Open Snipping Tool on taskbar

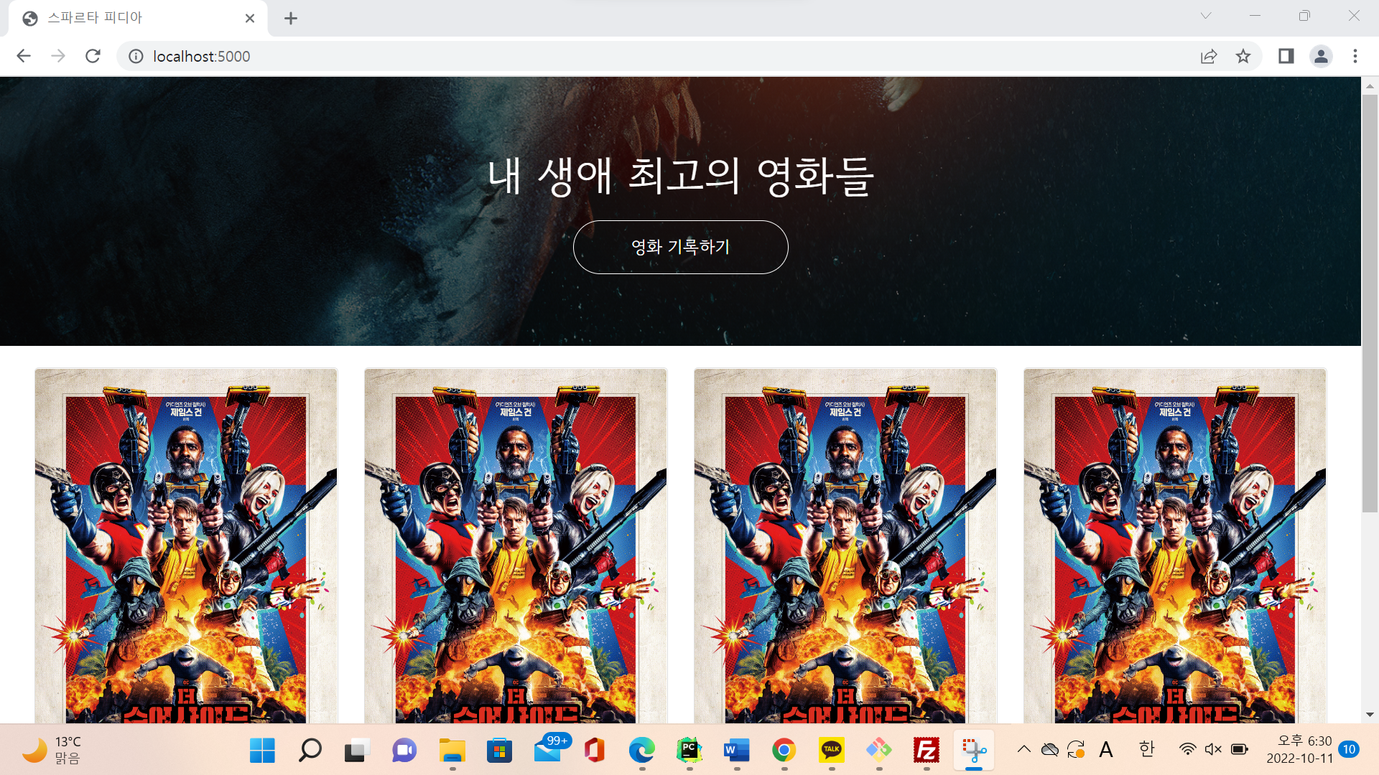point(973,751)
